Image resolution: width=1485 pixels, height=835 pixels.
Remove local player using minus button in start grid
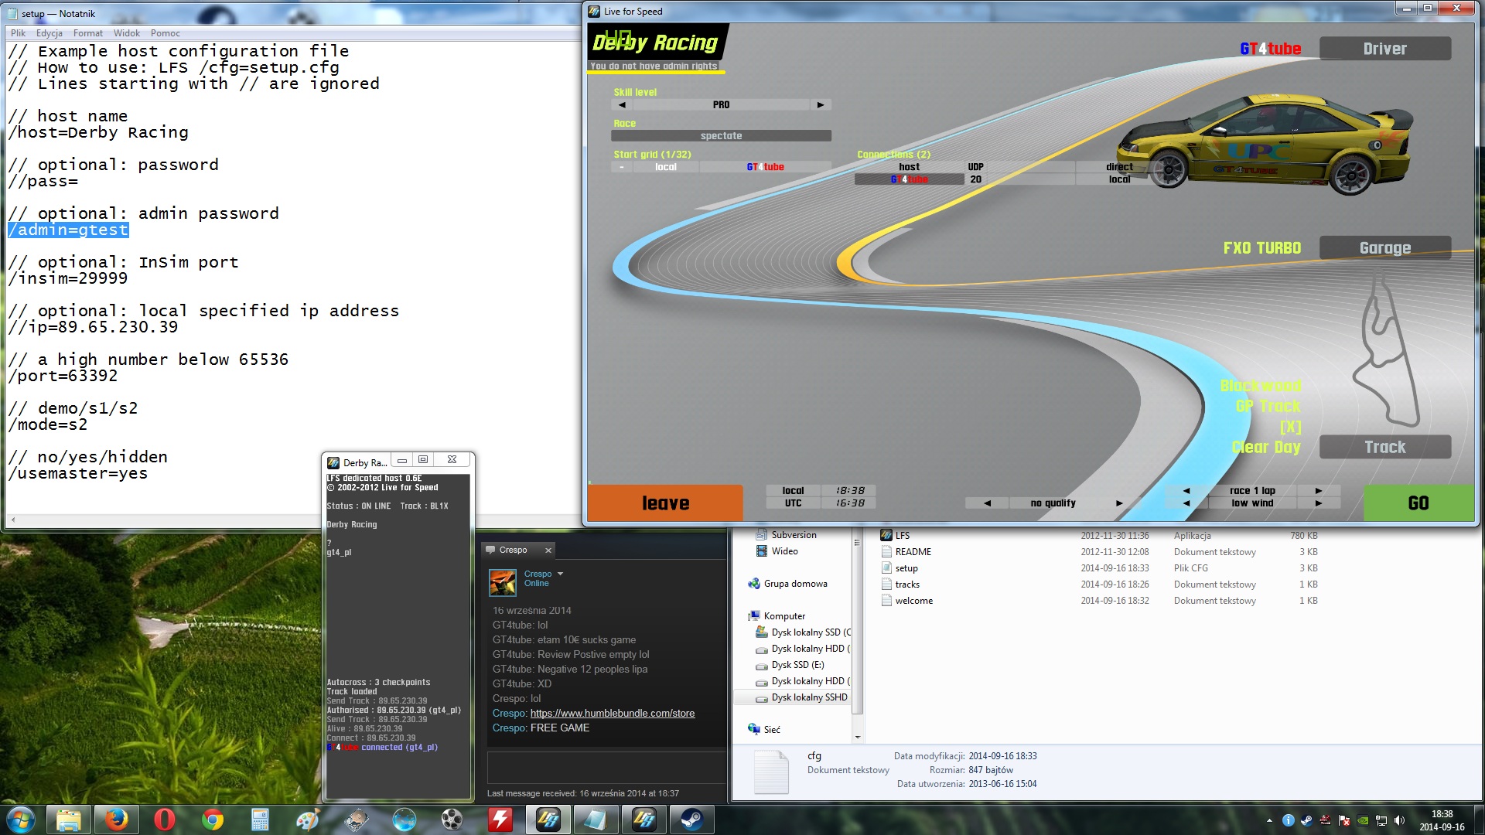tap(622, 167)
